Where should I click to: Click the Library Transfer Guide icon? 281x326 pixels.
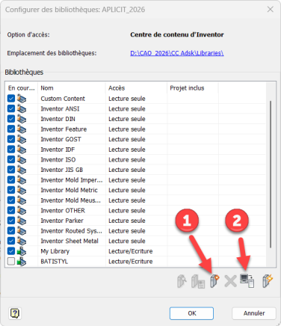point(247,280)
